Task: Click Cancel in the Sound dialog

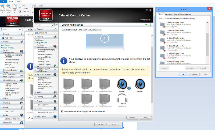Action: tap(194, 74)
